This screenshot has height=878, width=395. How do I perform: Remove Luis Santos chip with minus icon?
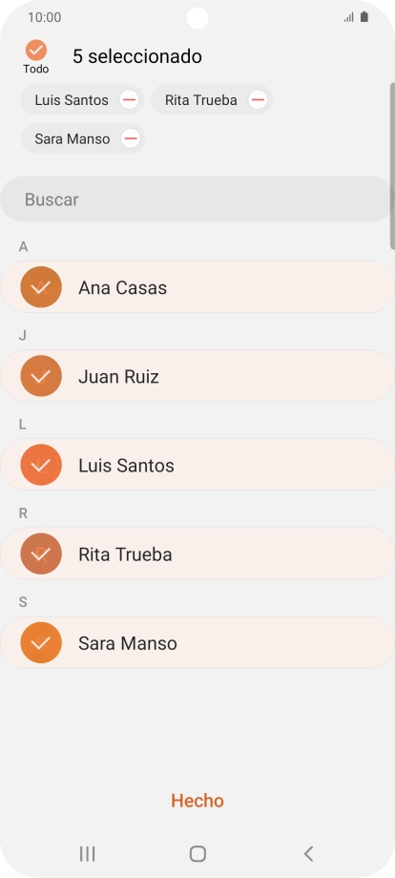[129, 100]
